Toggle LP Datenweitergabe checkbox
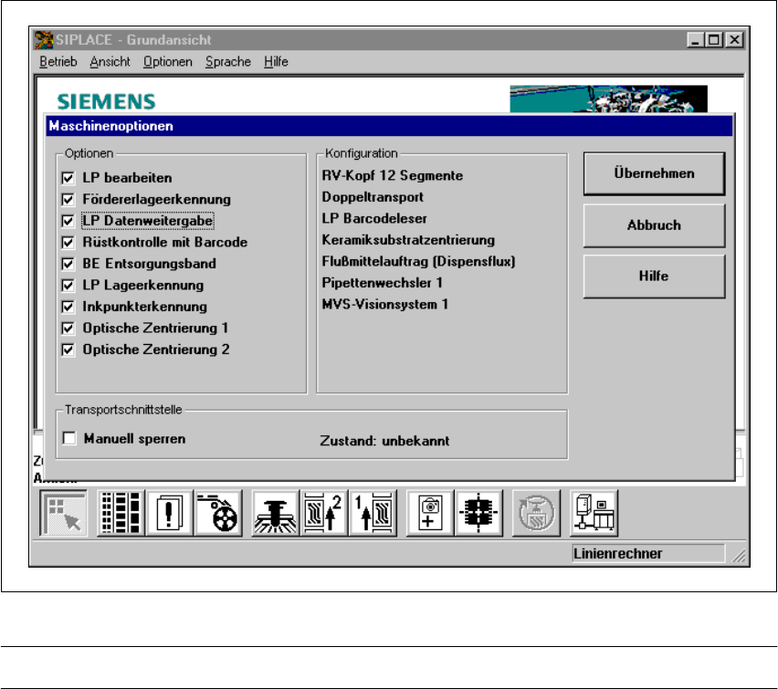The width and height of the screenshot is (778, 689). (68, 221)
